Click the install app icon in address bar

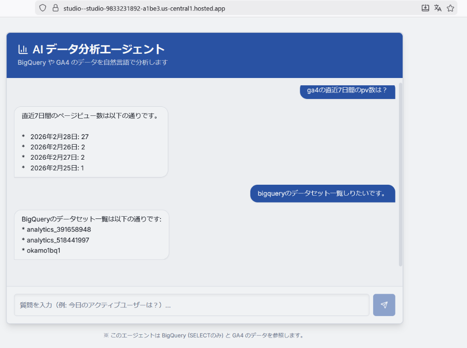tap(425, 8)
